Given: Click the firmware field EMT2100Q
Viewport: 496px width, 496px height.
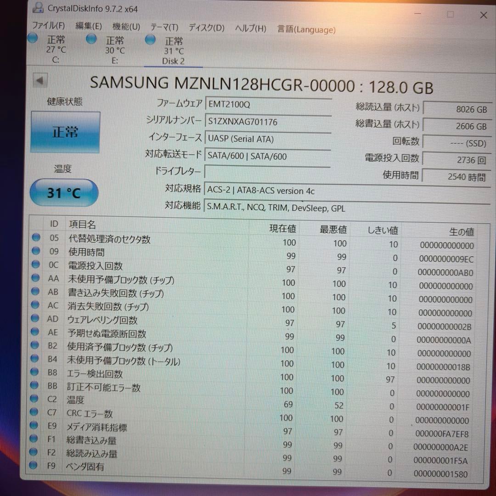Looking at the screenshot, I should coord(268,105).
